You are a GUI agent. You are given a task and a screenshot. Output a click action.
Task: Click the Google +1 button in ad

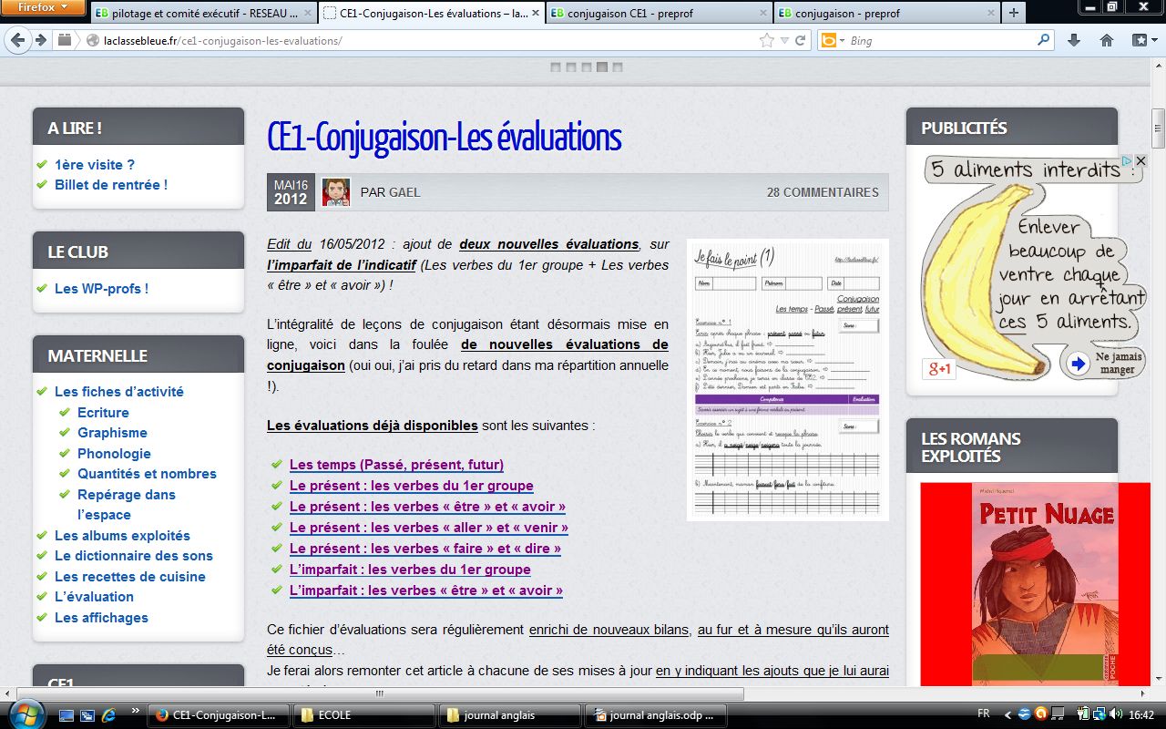938,369
